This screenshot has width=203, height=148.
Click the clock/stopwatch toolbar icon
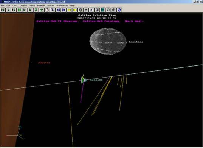tap(47, 10)
